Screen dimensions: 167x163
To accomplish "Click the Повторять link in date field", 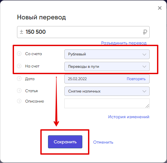I will [x=136, y=79].
